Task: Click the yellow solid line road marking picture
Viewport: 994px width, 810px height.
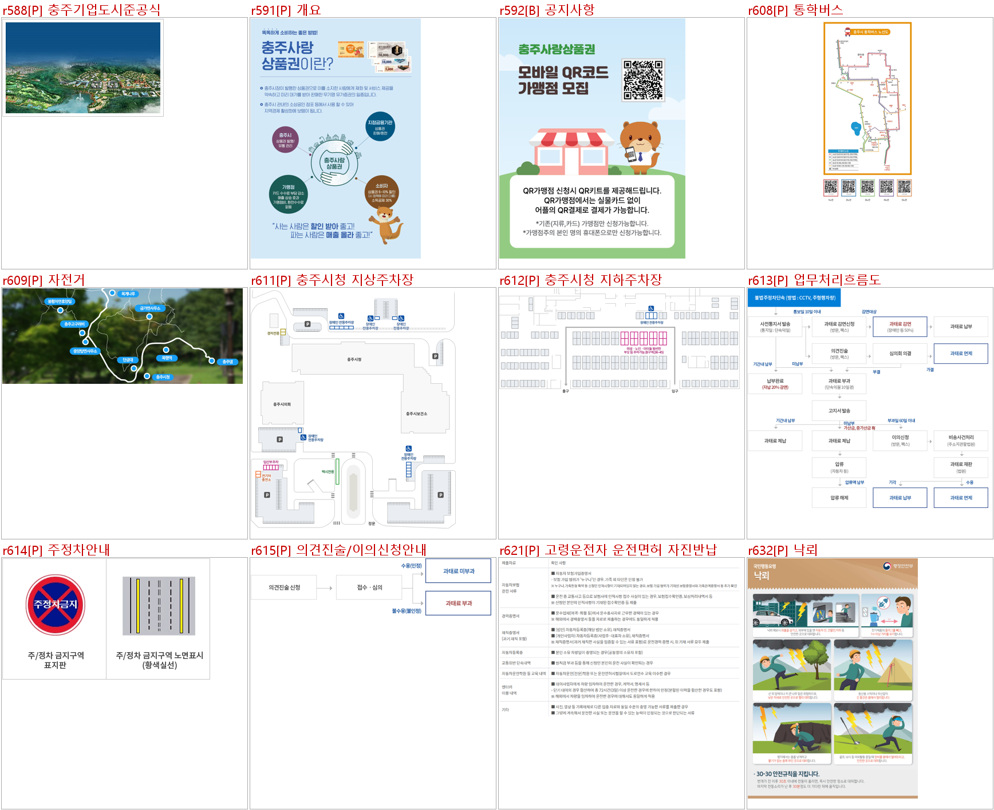Action: pyautogui.click(x=159, y=606)
